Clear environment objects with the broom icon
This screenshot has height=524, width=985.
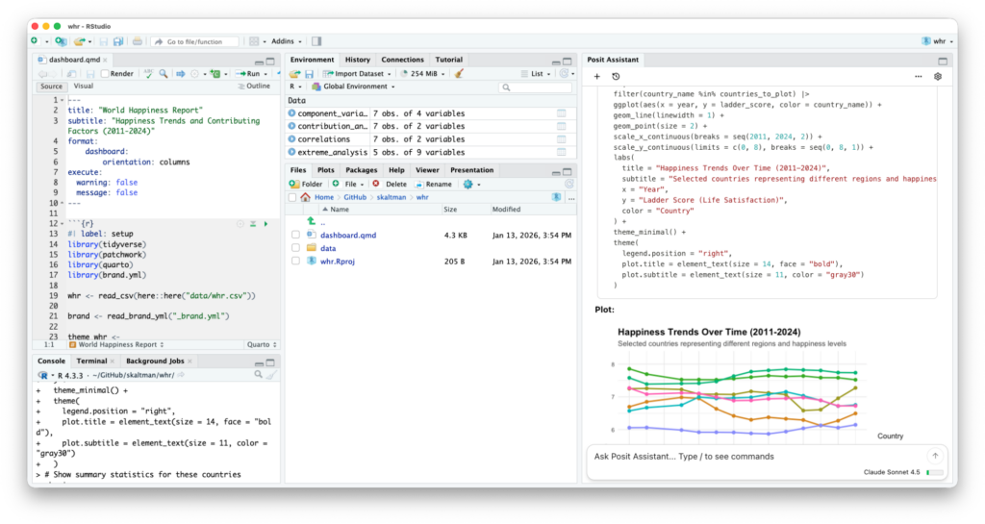pyautogui.click(x=459, y=73)
